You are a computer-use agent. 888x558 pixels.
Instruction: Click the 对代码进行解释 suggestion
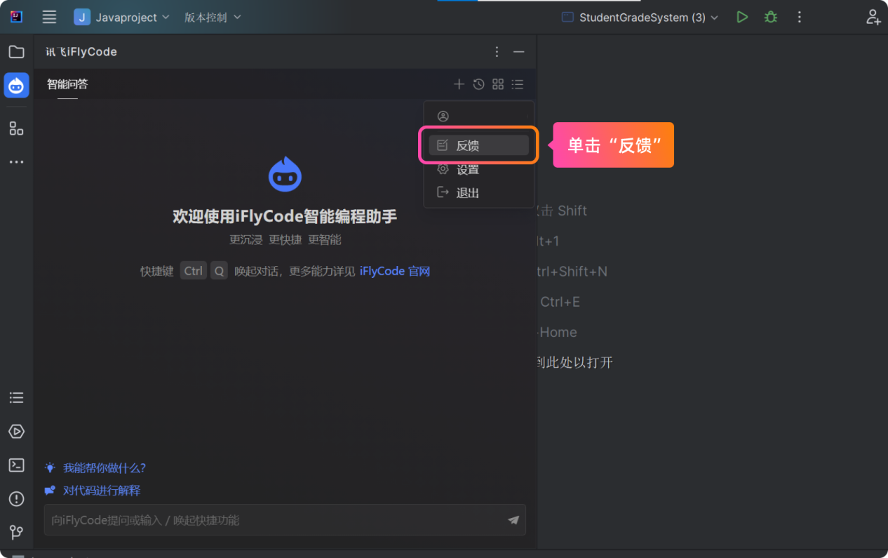(102, 491)
